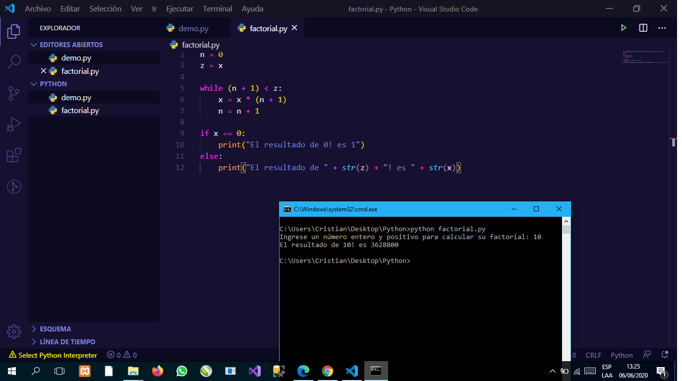Select the Source Control icon

[13, 93]
